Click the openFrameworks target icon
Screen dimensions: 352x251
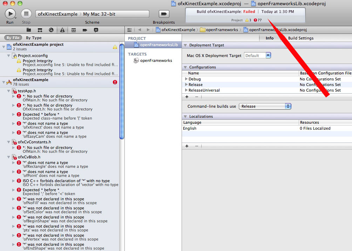tap(136, 60)
